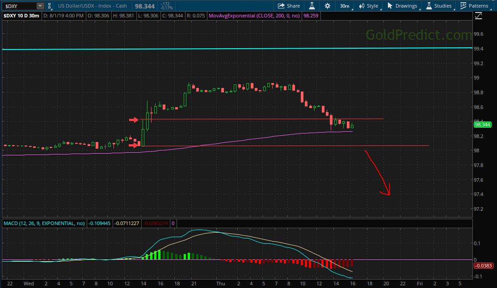Change the 30m timeframe setting
Image resolution: width=497 pixels, height=288 pixels.
coord(344,6)
